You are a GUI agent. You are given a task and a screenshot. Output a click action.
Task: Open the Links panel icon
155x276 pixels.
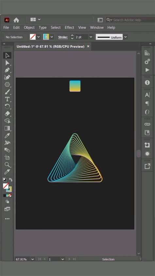pos(147,124)
